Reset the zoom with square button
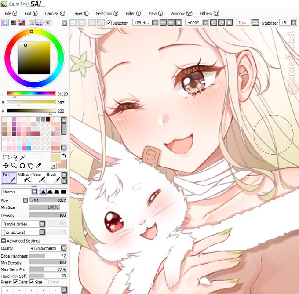The image size is (299, 294). click(179, 23)
